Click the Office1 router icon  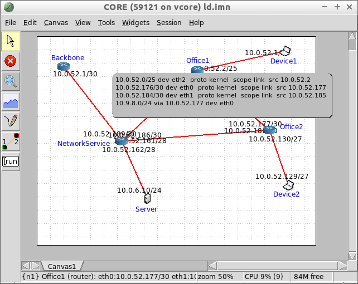(x=197, y=69)
